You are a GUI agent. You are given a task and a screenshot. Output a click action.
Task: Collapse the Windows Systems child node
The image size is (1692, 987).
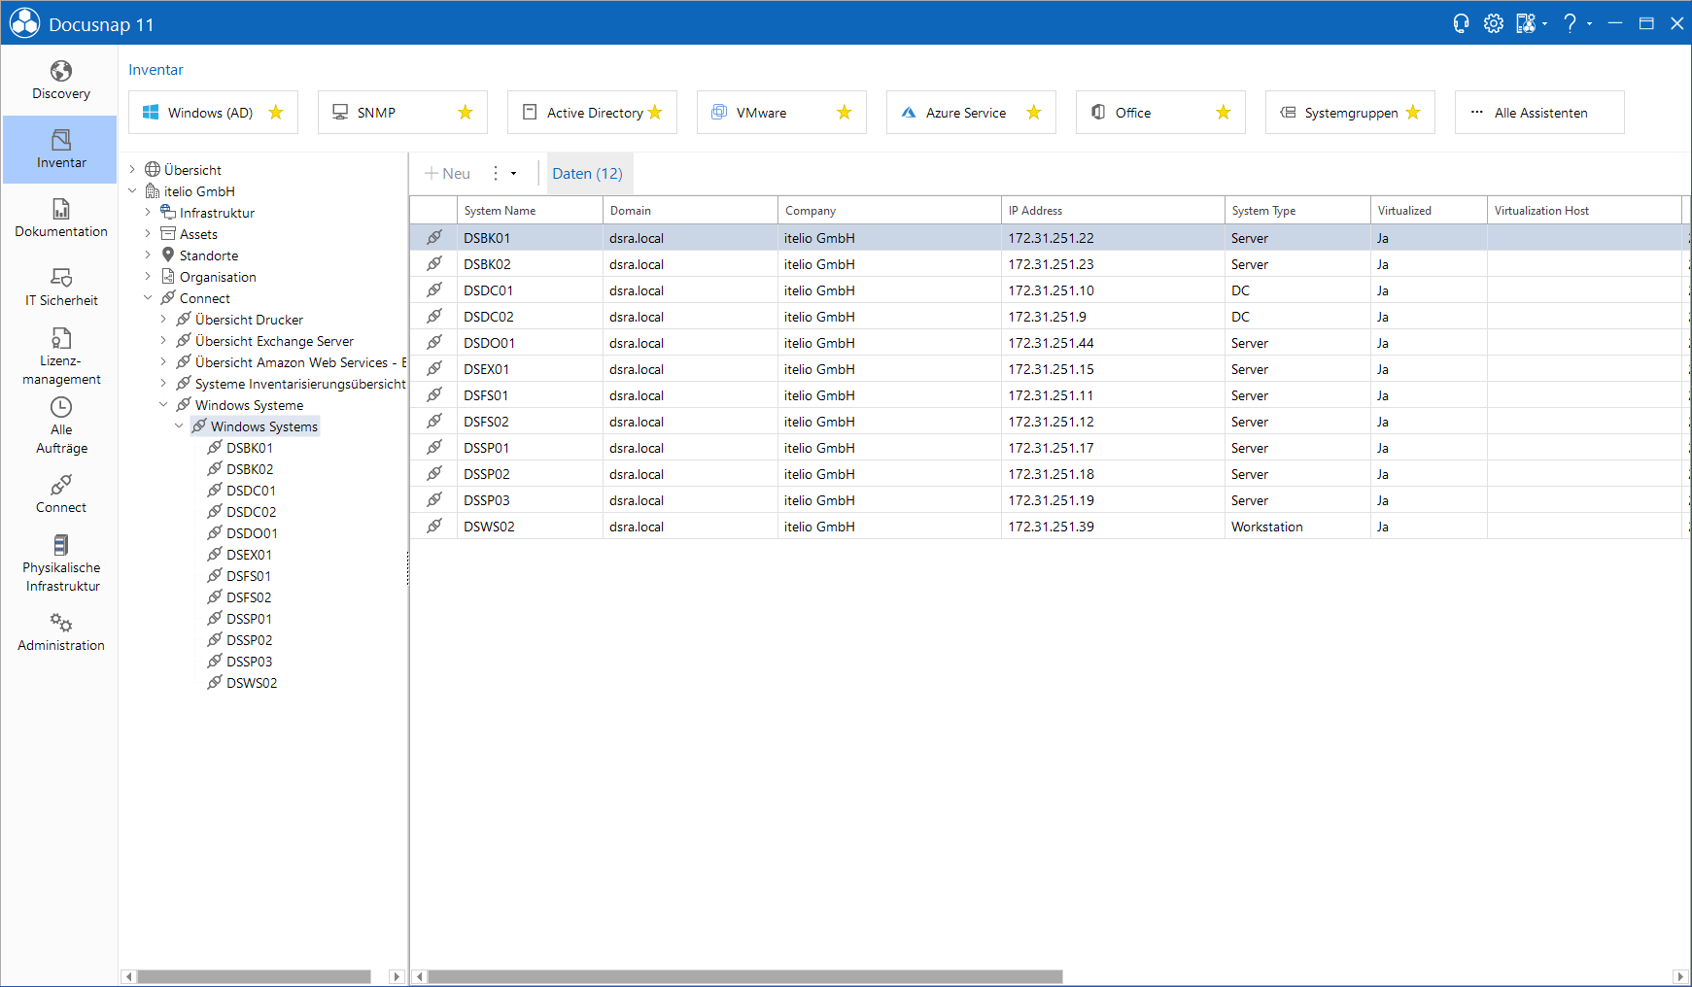point(179,426)
